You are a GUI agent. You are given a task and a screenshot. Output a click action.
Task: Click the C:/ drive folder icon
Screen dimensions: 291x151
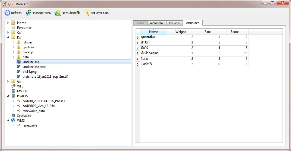[13, 32]
